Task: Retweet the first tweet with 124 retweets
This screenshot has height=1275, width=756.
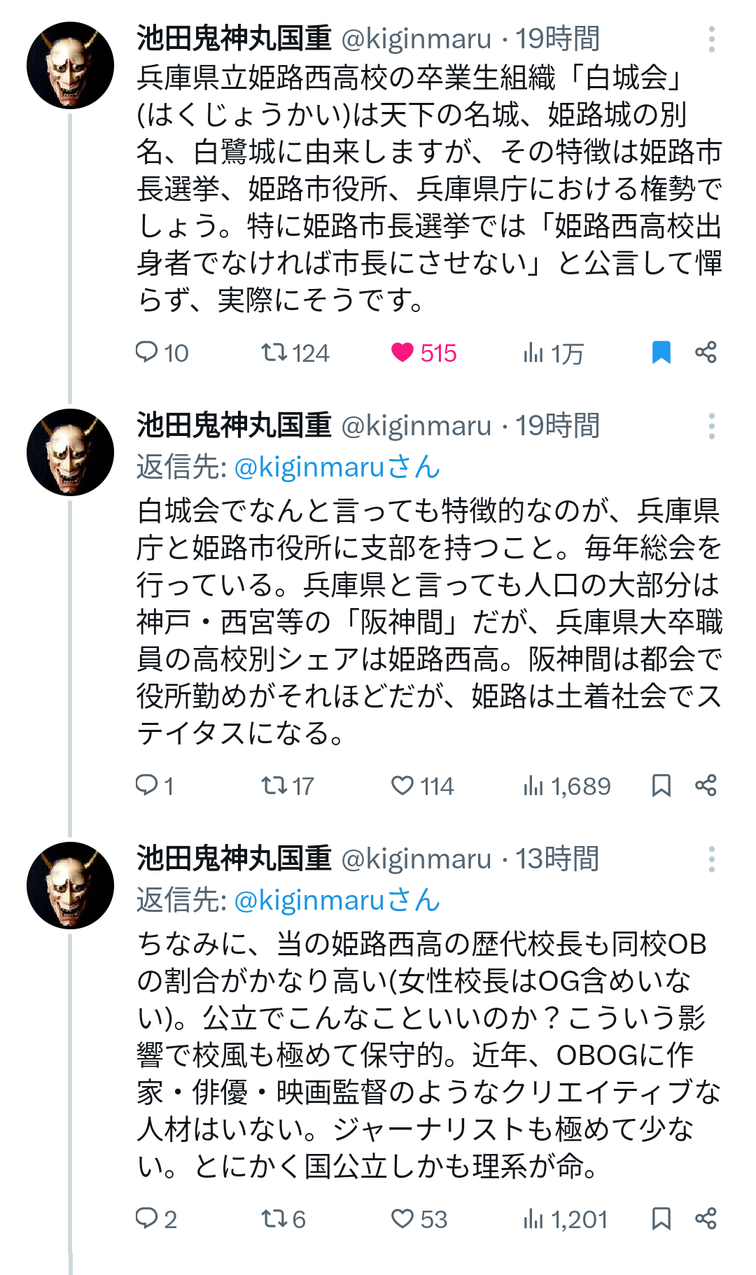Action: click(274, 352)
